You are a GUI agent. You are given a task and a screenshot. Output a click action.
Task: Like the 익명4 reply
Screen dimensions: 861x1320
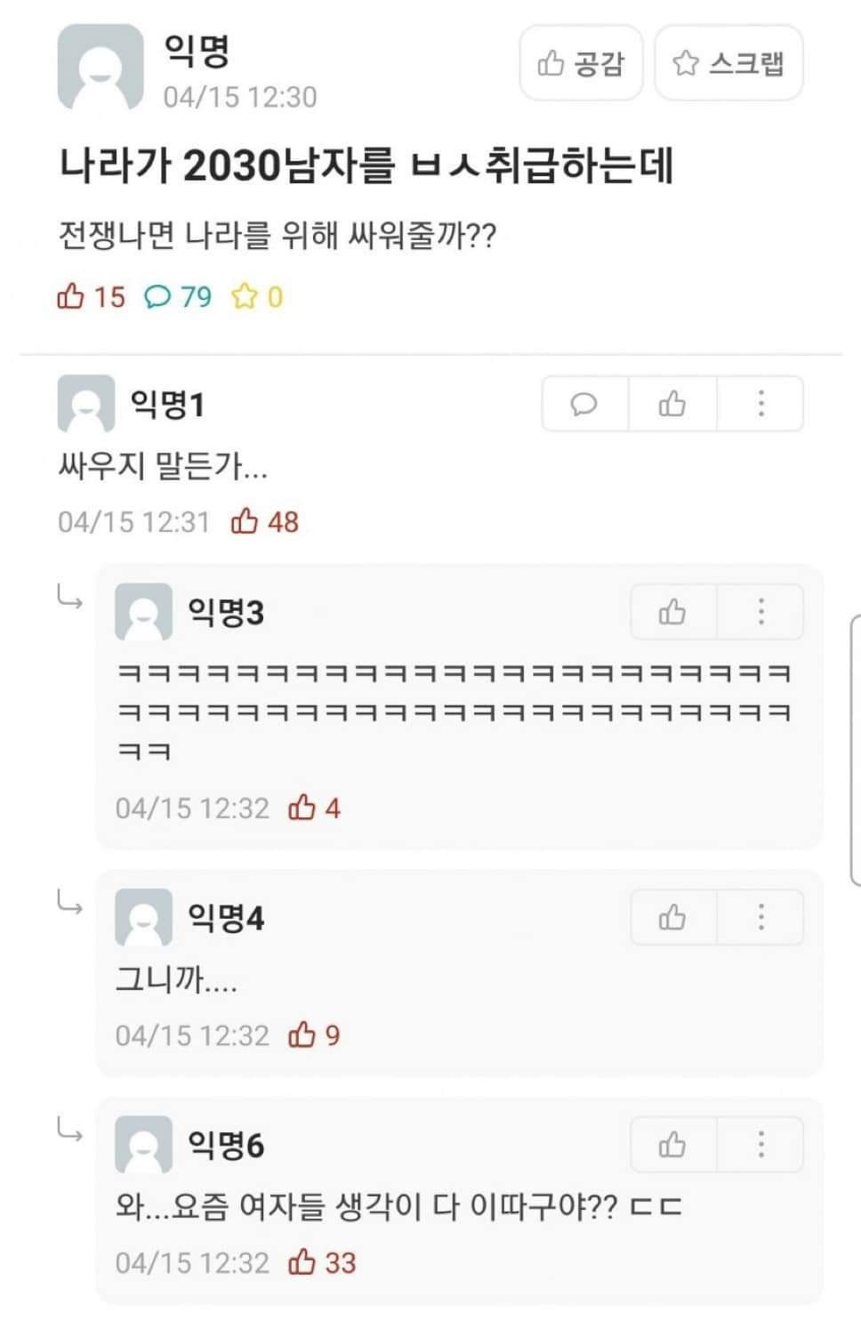tap(672, 917)
